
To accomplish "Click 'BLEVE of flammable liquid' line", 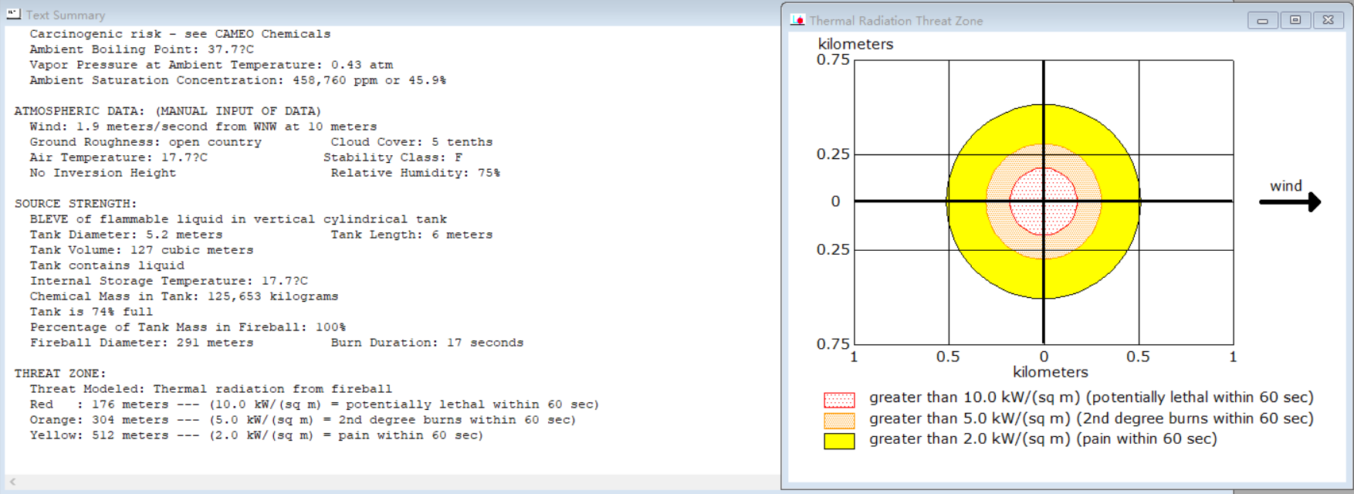I will coord(238,219).
